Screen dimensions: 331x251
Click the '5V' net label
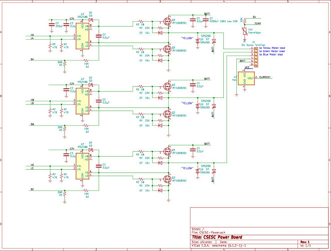254,17
